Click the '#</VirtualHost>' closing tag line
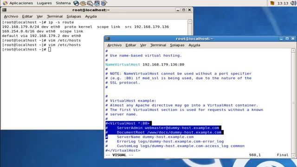Image resolution: width=297 pixels, height=167 pixels. (123, 150)
